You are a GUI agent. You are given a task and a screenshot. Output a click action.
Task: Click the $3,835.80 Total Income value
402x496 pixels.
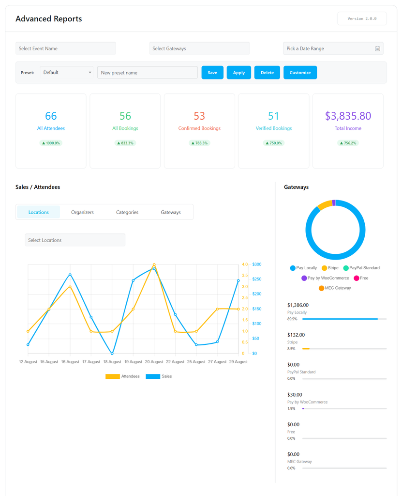(x=348, y=116)
